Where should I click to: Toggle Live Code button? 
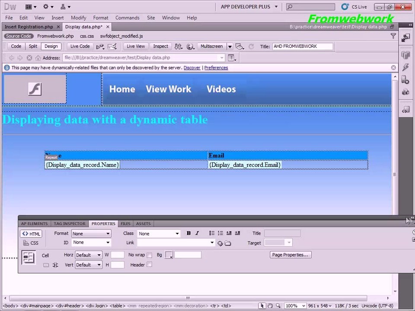80,46
